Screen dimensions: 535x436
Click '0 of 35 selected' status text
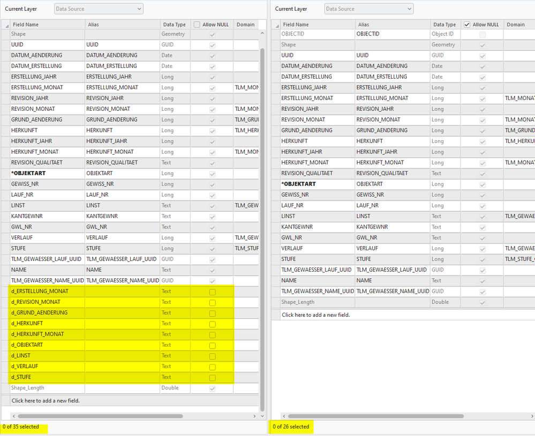click(21, 426)
